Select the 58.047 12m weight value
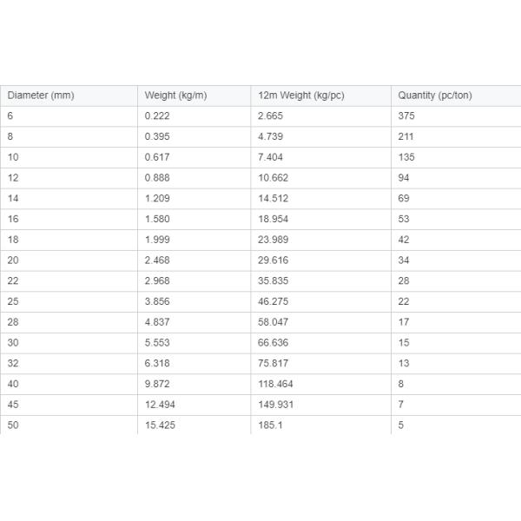The width and height of the screenshot is (521, 521). [x=274, y=322]
